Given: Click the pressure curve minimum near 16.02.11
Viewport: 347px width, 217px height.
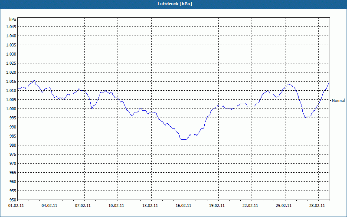Looking at the screenshot, I should [183, 139].
